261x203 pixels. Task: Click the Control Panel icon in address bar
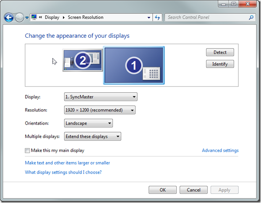pos(33,18)
